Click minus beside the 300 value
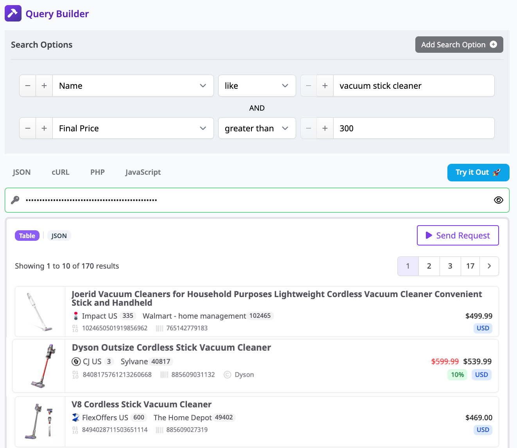The image size is (517, 448). (x=309, y=128)
